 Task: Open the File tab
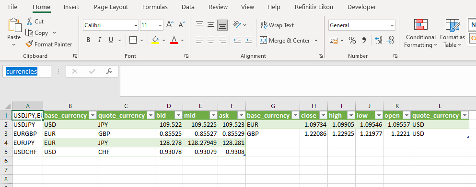pos(13,7)
